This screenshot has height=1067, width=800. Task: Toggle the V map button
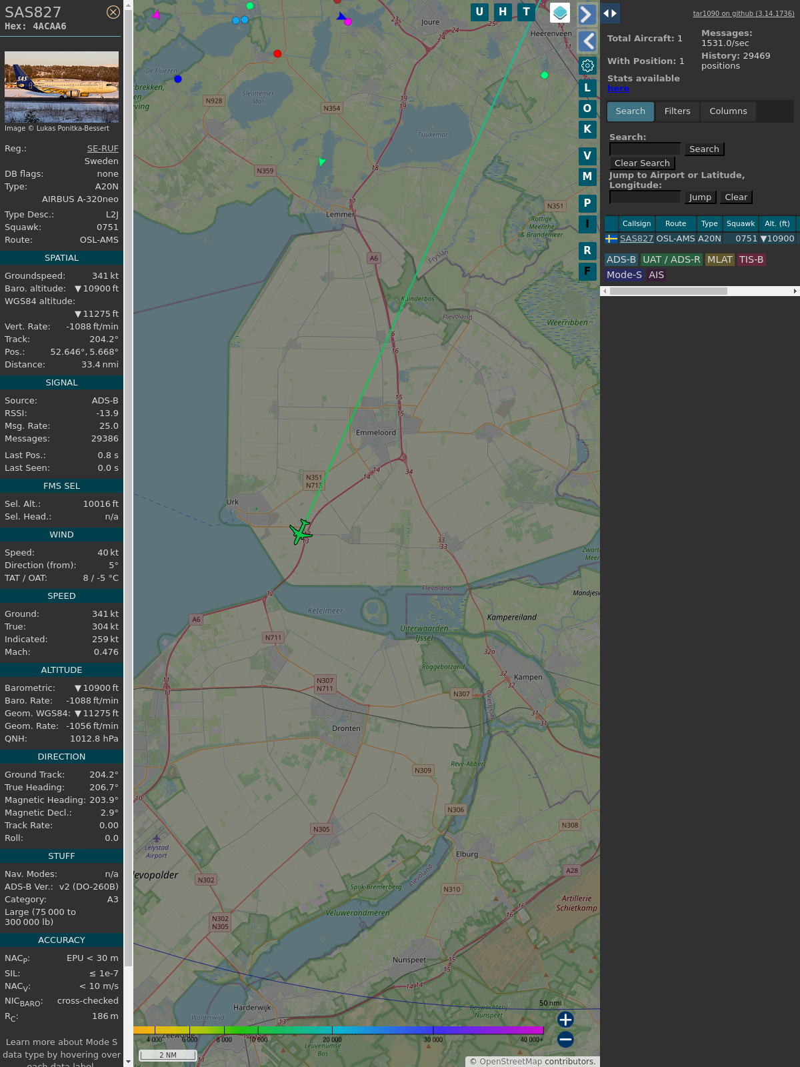pos(587,156)
